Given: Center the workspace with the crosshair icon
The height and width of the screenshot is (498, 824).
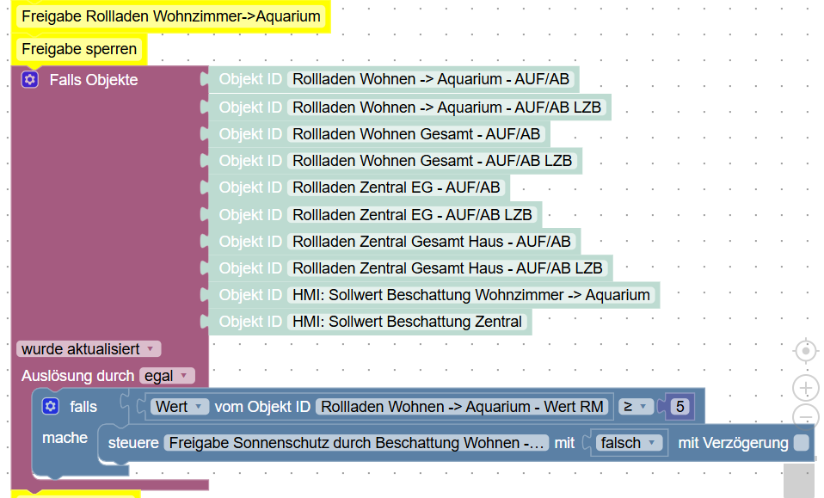Looking at the screenshot, I should (806, 351).
